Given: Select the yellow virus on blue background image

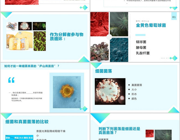Looking at the screenshot, I should coord(67,92).
